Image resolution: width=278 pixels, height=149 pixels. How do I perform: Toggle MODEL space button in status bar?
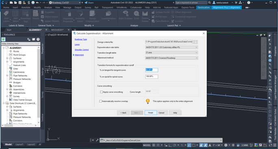pyautogui.click(x=147, y=145)
